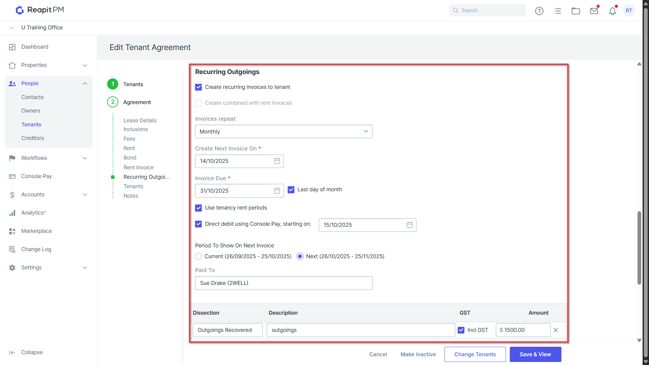
Task: Open the mail envelope icon
Action: click(594, 11)
